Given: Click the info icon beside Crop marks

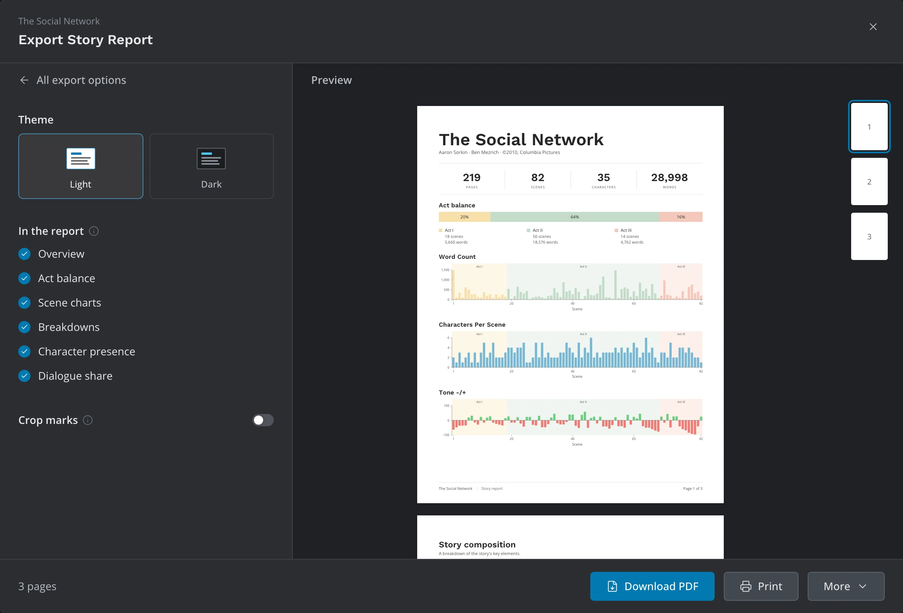Looking at the screenshot, I should click(x=88, y=420).
